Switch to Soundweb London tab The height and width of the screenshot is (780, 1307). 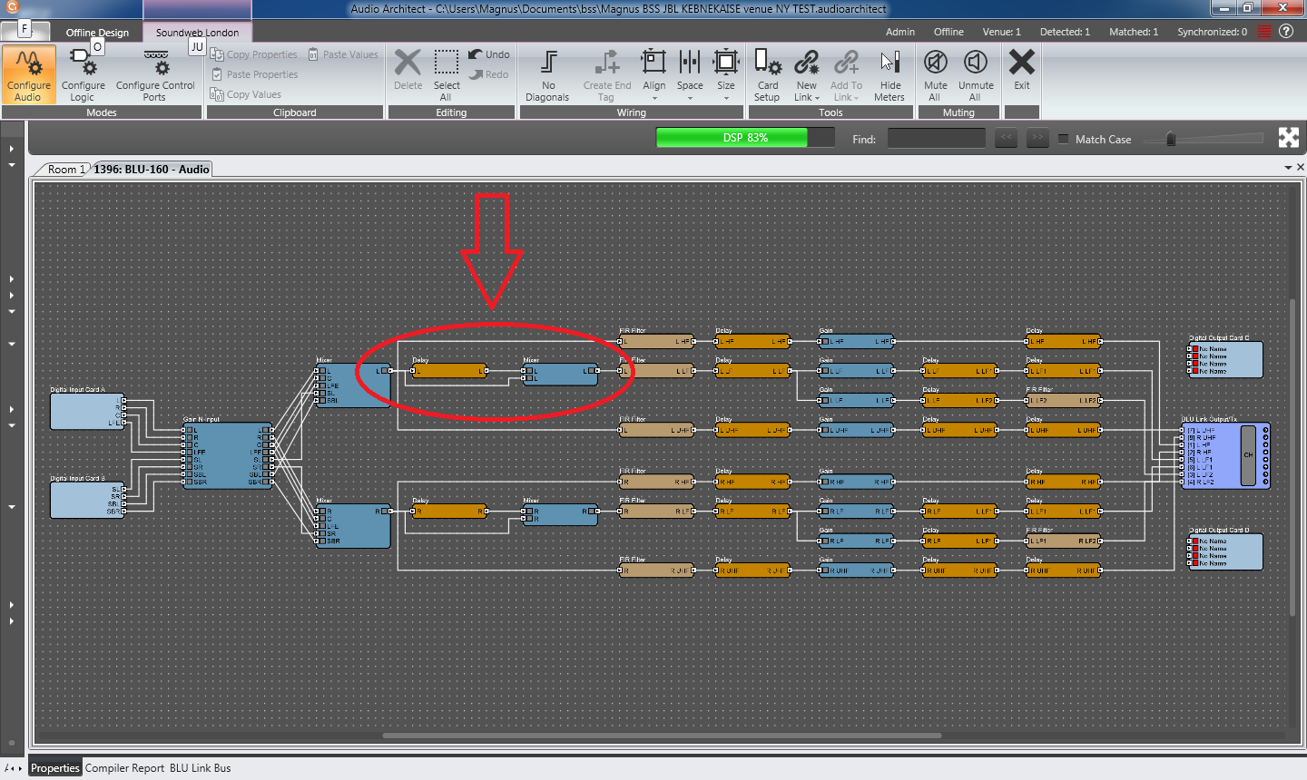(197, 32)
